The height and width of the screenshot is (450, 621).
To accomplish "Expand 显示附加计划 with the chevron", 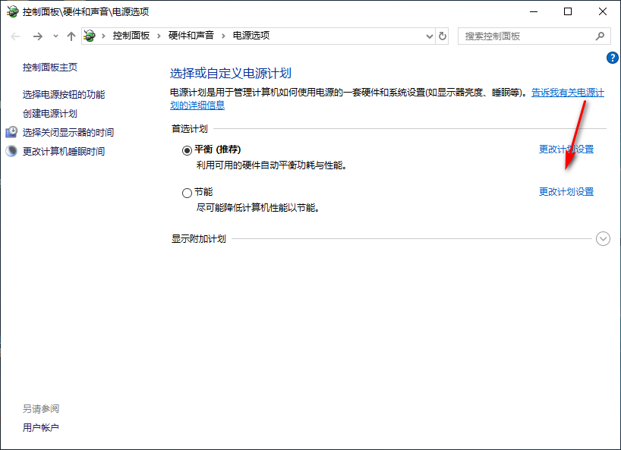I will pos(603,238).
